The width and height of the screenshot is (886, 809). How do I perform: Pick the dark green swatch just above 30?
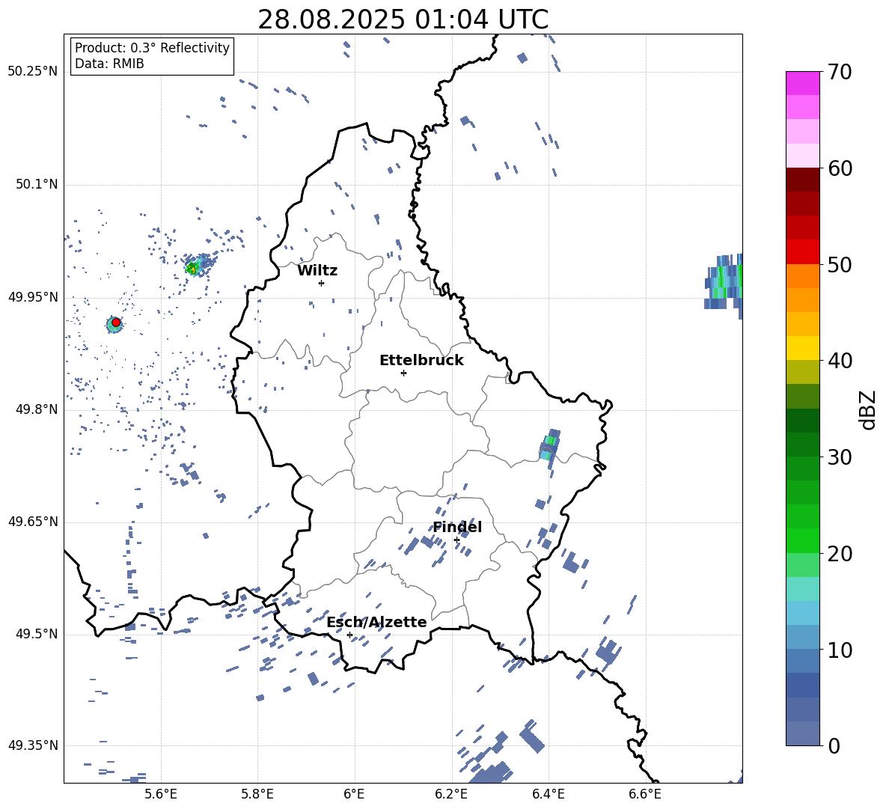(x=802, y=445)
